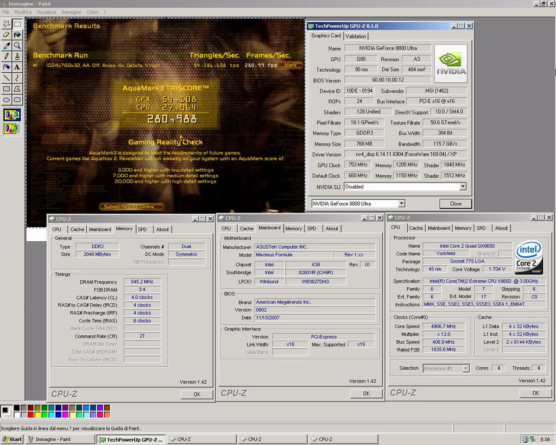Click the More button next to frames/sec
The image size is (556, 445).
pos(290,65)
